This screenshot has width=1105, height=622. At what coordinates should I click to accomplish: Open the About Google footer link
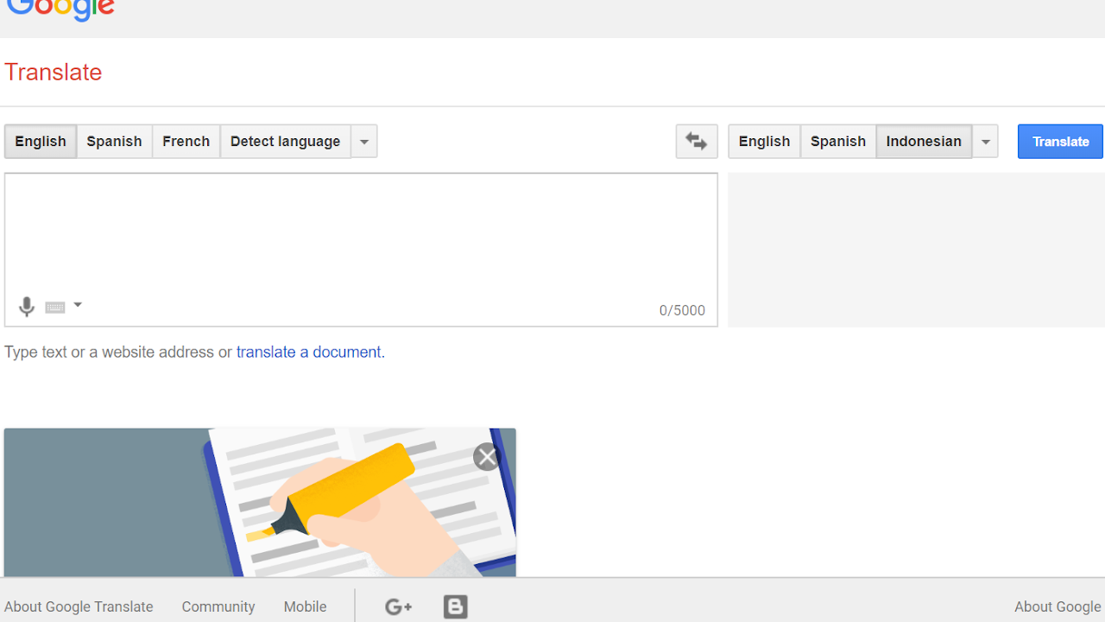tap(1058, 607)
